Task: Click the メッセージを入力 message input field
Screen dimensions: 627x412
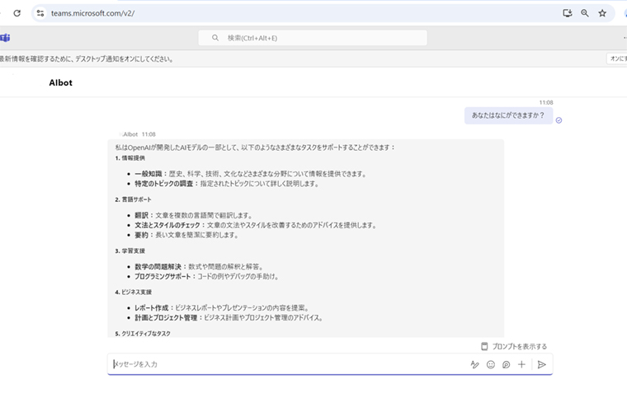Action: [x=280, y=364]
